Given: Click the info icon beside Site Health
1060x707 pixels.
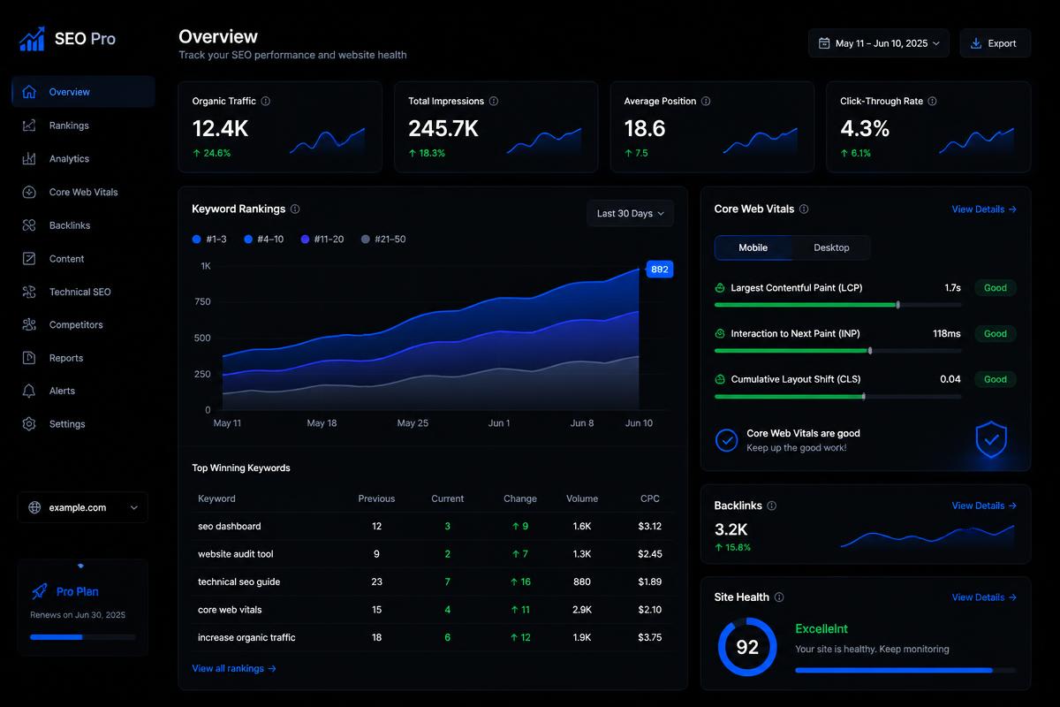Looking at the screenshot, I should click(779, 597).
